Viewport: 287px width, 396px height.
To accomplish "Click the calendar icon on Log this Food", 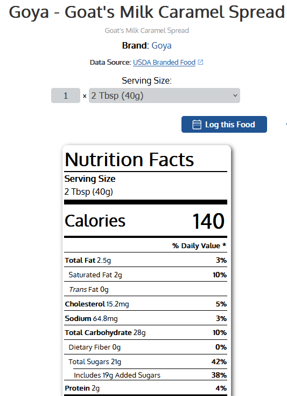I will pos(197,125).
